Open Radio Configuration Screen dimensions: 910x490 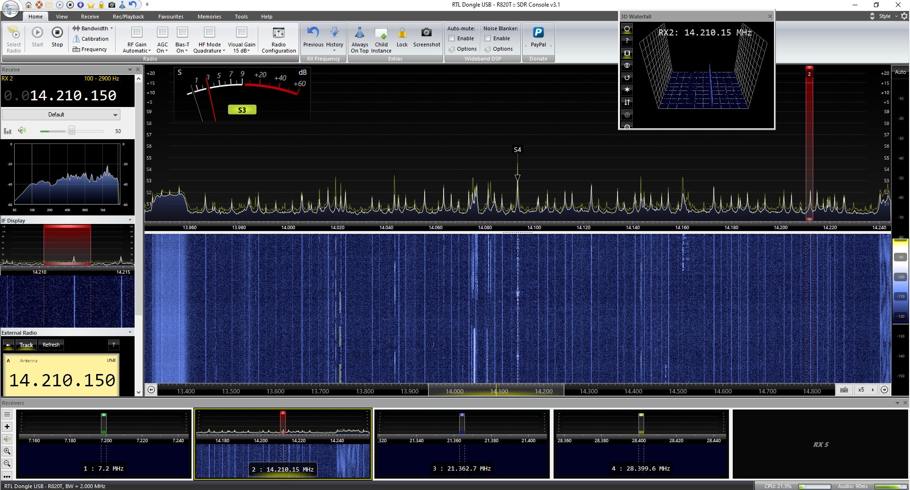[x=279, y=33]
